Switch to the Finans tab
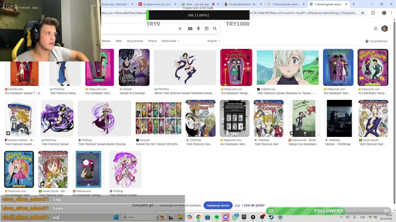Viewport: 396px width, 222px height. (x=152, y=41)
